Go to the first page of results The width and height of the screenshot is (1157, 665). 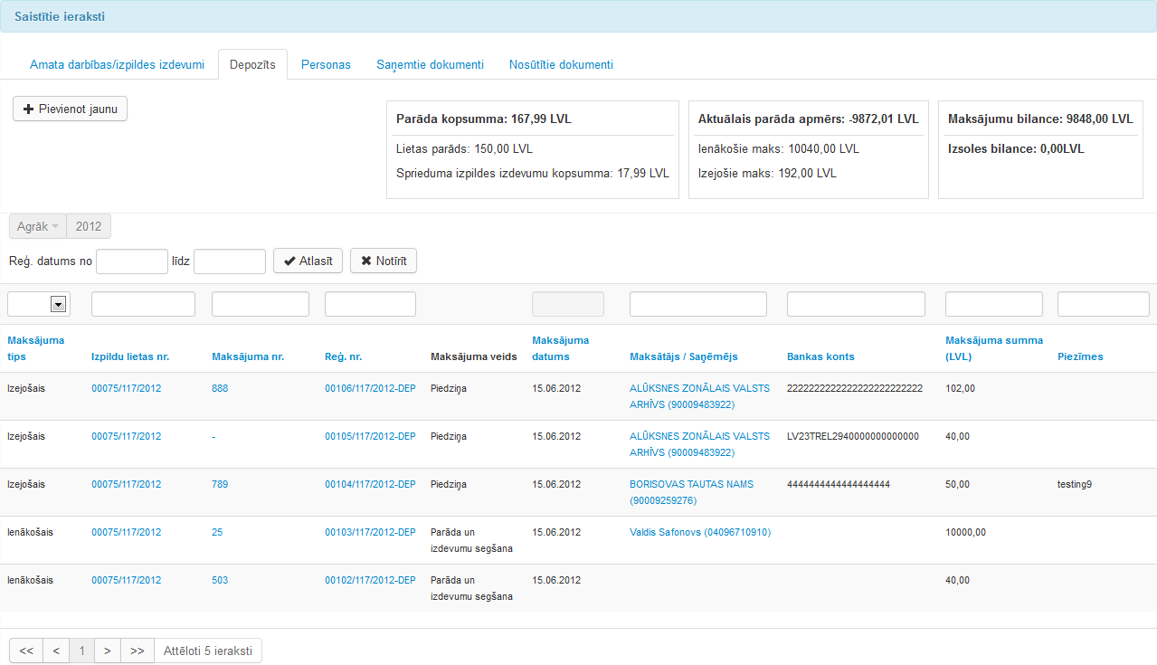click(x=25, y=651)
